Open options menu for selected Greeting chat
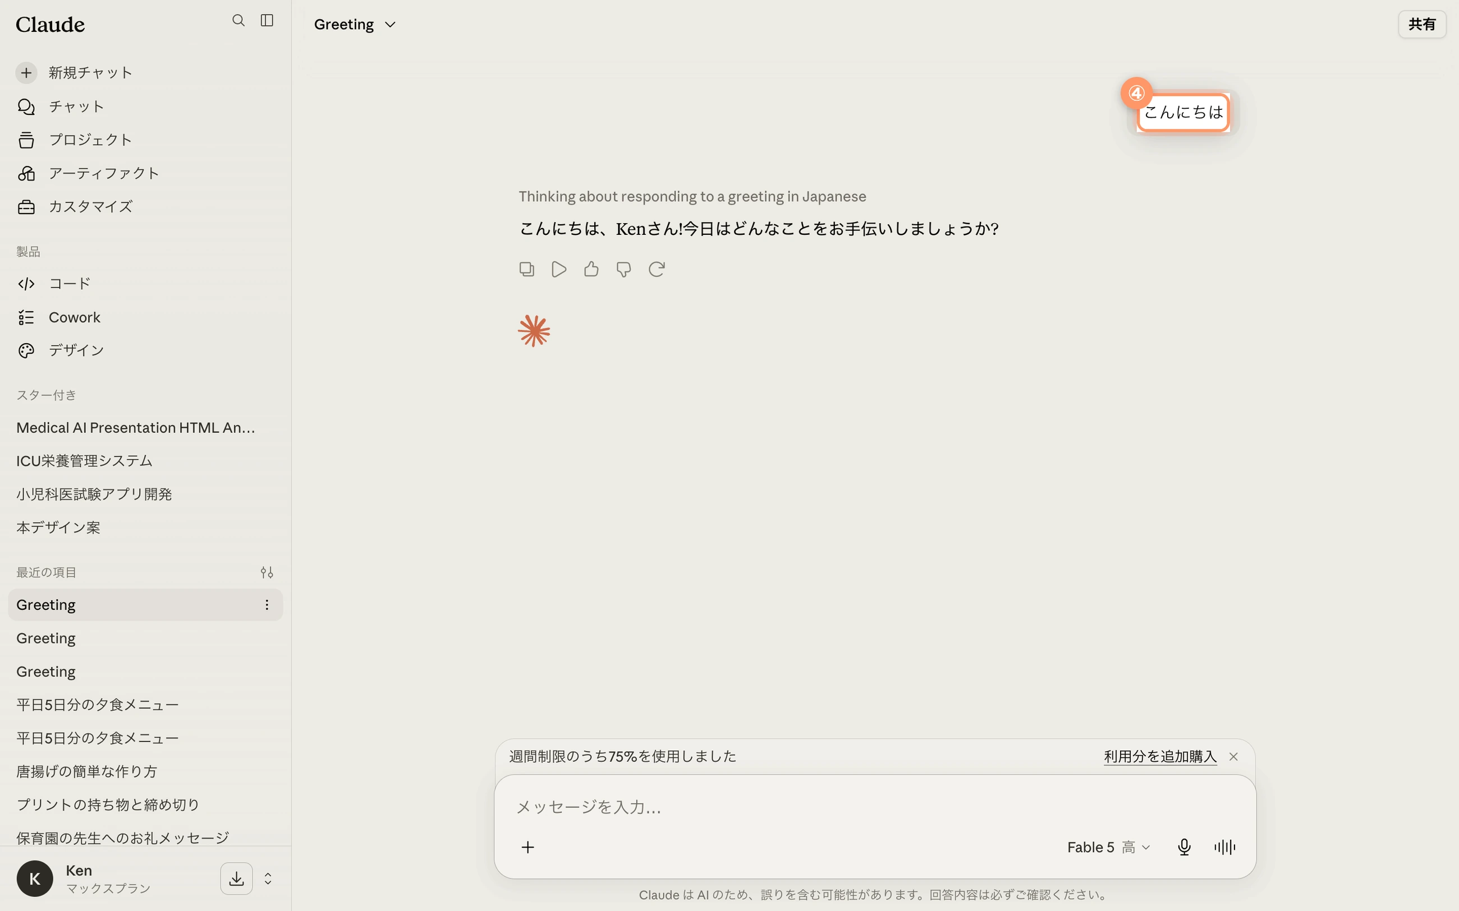Image resolution: width=1459 pixels, height=911 pixels. coord(267,605)
